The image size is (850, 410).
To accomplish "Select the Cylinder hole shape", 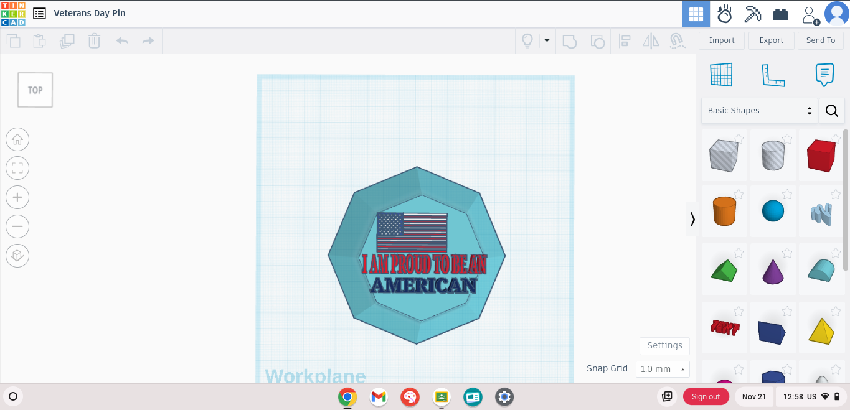I will point(772,155).
